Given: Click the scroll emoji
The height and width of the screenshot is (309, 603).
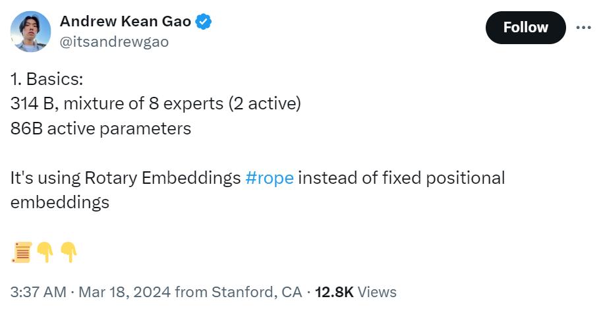Looking at the screenshot, I should 22,251.
